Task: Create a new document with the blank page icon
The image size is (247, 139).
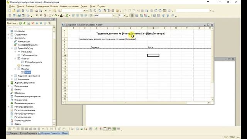Action: [10, 11]
